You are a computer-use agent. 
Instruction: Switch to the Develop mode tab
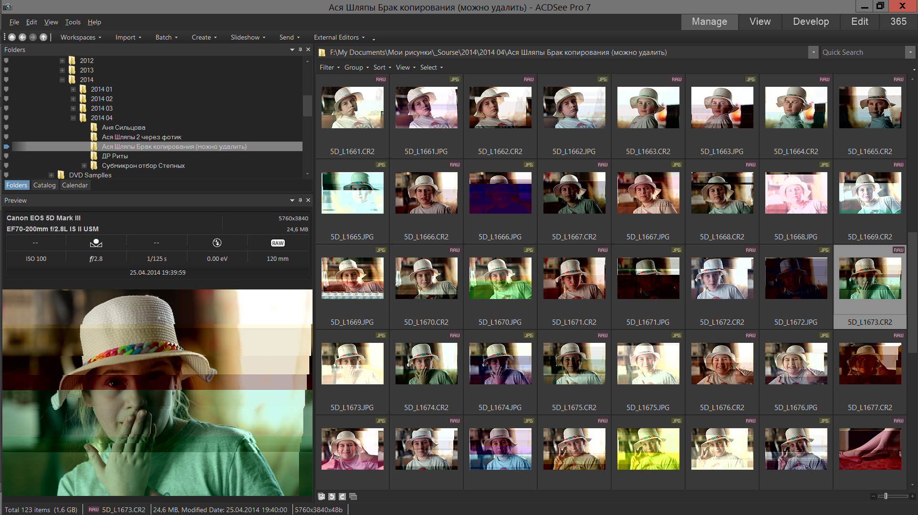(x=811, y=21)
